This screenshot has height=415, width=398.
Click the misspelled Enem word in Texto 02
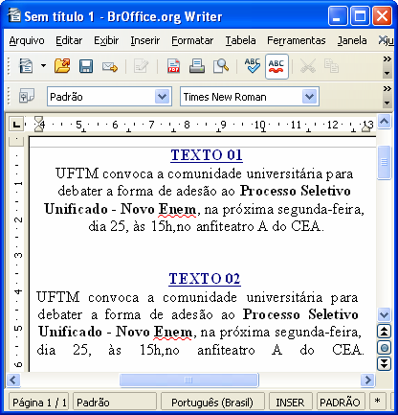coord(173,332)
